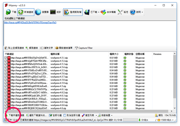
Task: Click the Check all (全部勾選) icon
Action: point(51,115)
